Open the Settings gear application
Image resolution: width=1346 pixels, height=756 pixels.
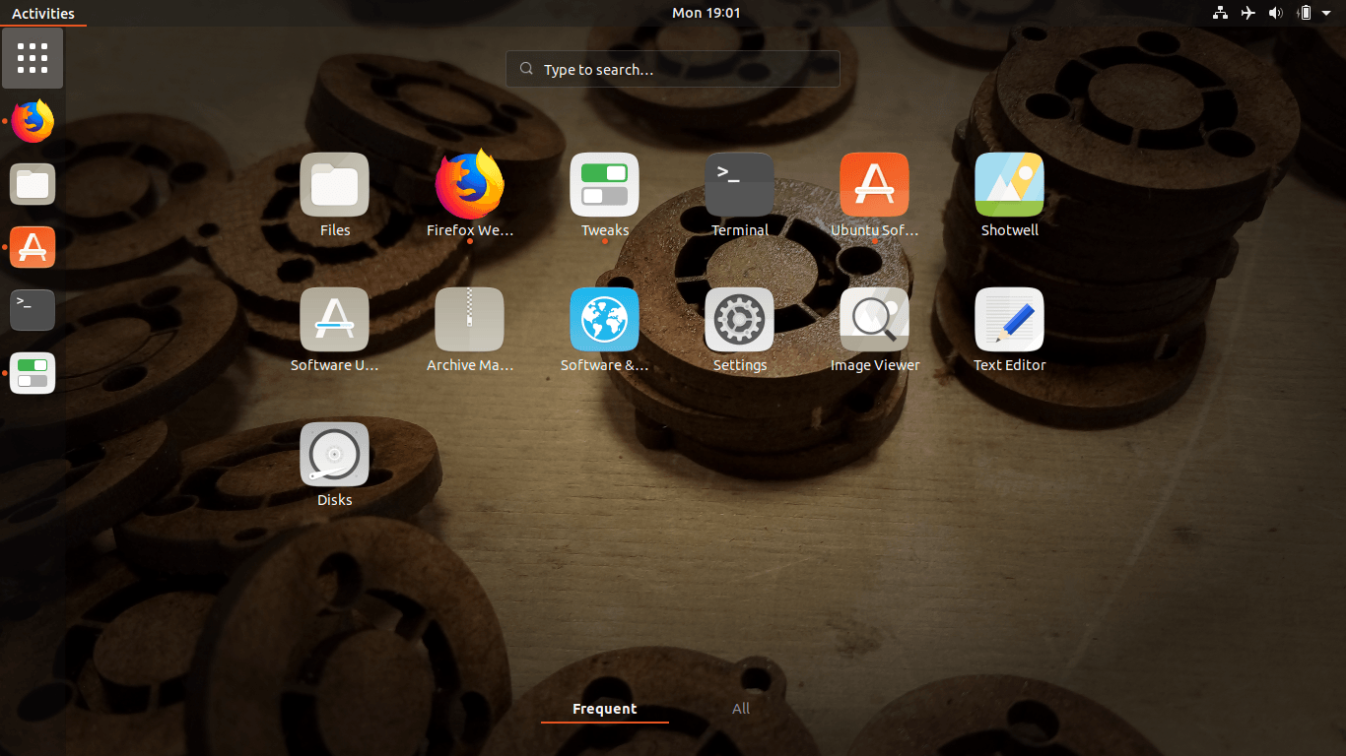point(739,320)
